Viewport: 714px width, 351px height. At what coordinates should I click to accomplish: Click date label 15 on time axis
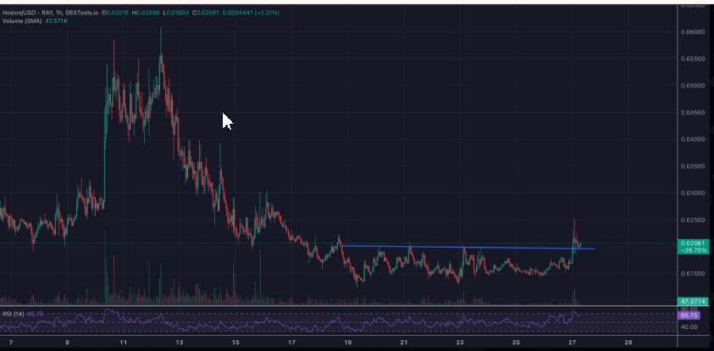[x=235, y=343]
